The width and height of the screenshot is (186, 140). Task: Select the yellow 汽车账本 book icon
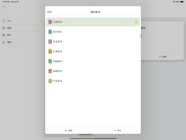tap(50, 81)
